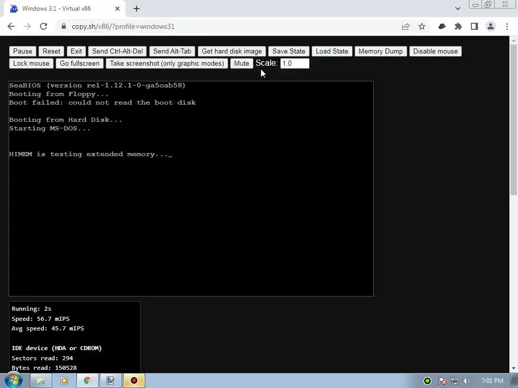The image size is (518, 388).
Task: Open the Windows Start button
Action: coord(13,380)
